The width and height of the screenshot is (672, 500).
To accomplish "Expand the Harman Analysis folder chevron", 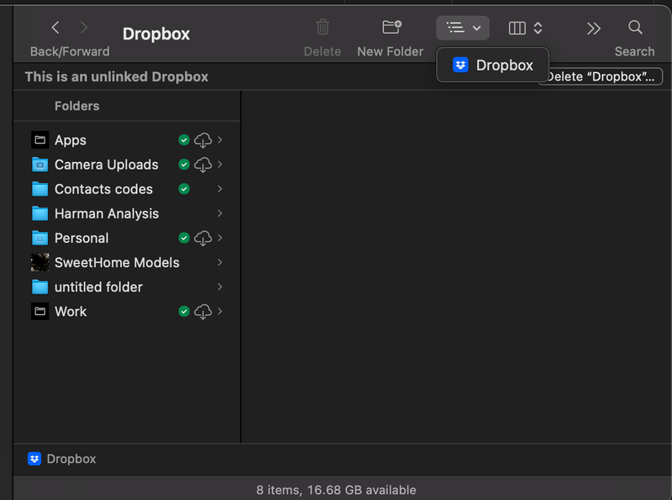I will tap(219, 213).
